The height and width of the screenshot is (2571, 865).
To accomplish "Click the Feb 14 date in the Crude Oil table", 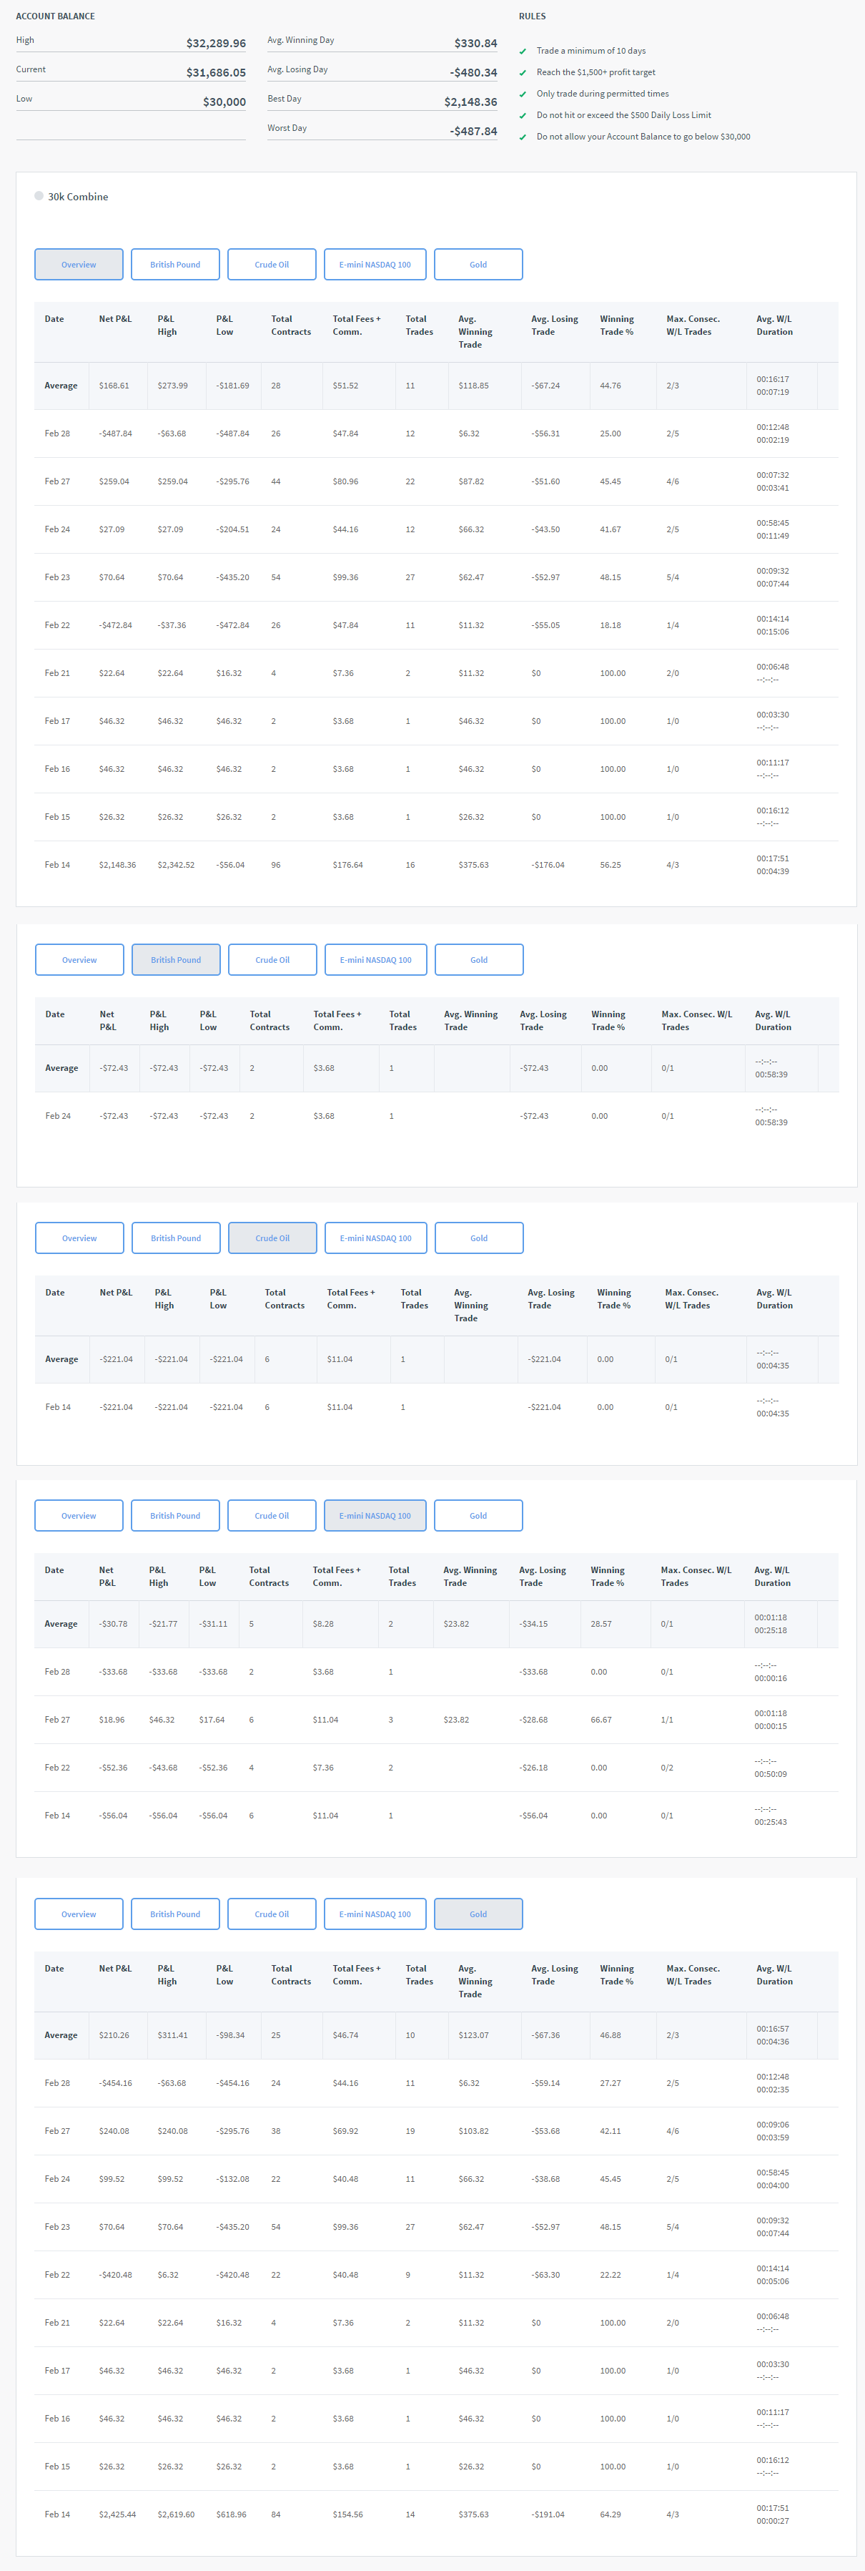I will click(x=58, y=1407).
